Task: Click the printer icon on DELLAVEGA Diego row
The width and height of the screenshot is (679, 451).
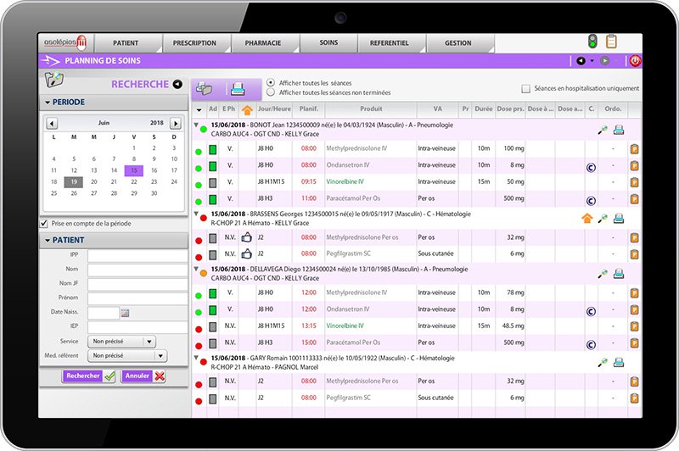Action: tap(619, 274)
